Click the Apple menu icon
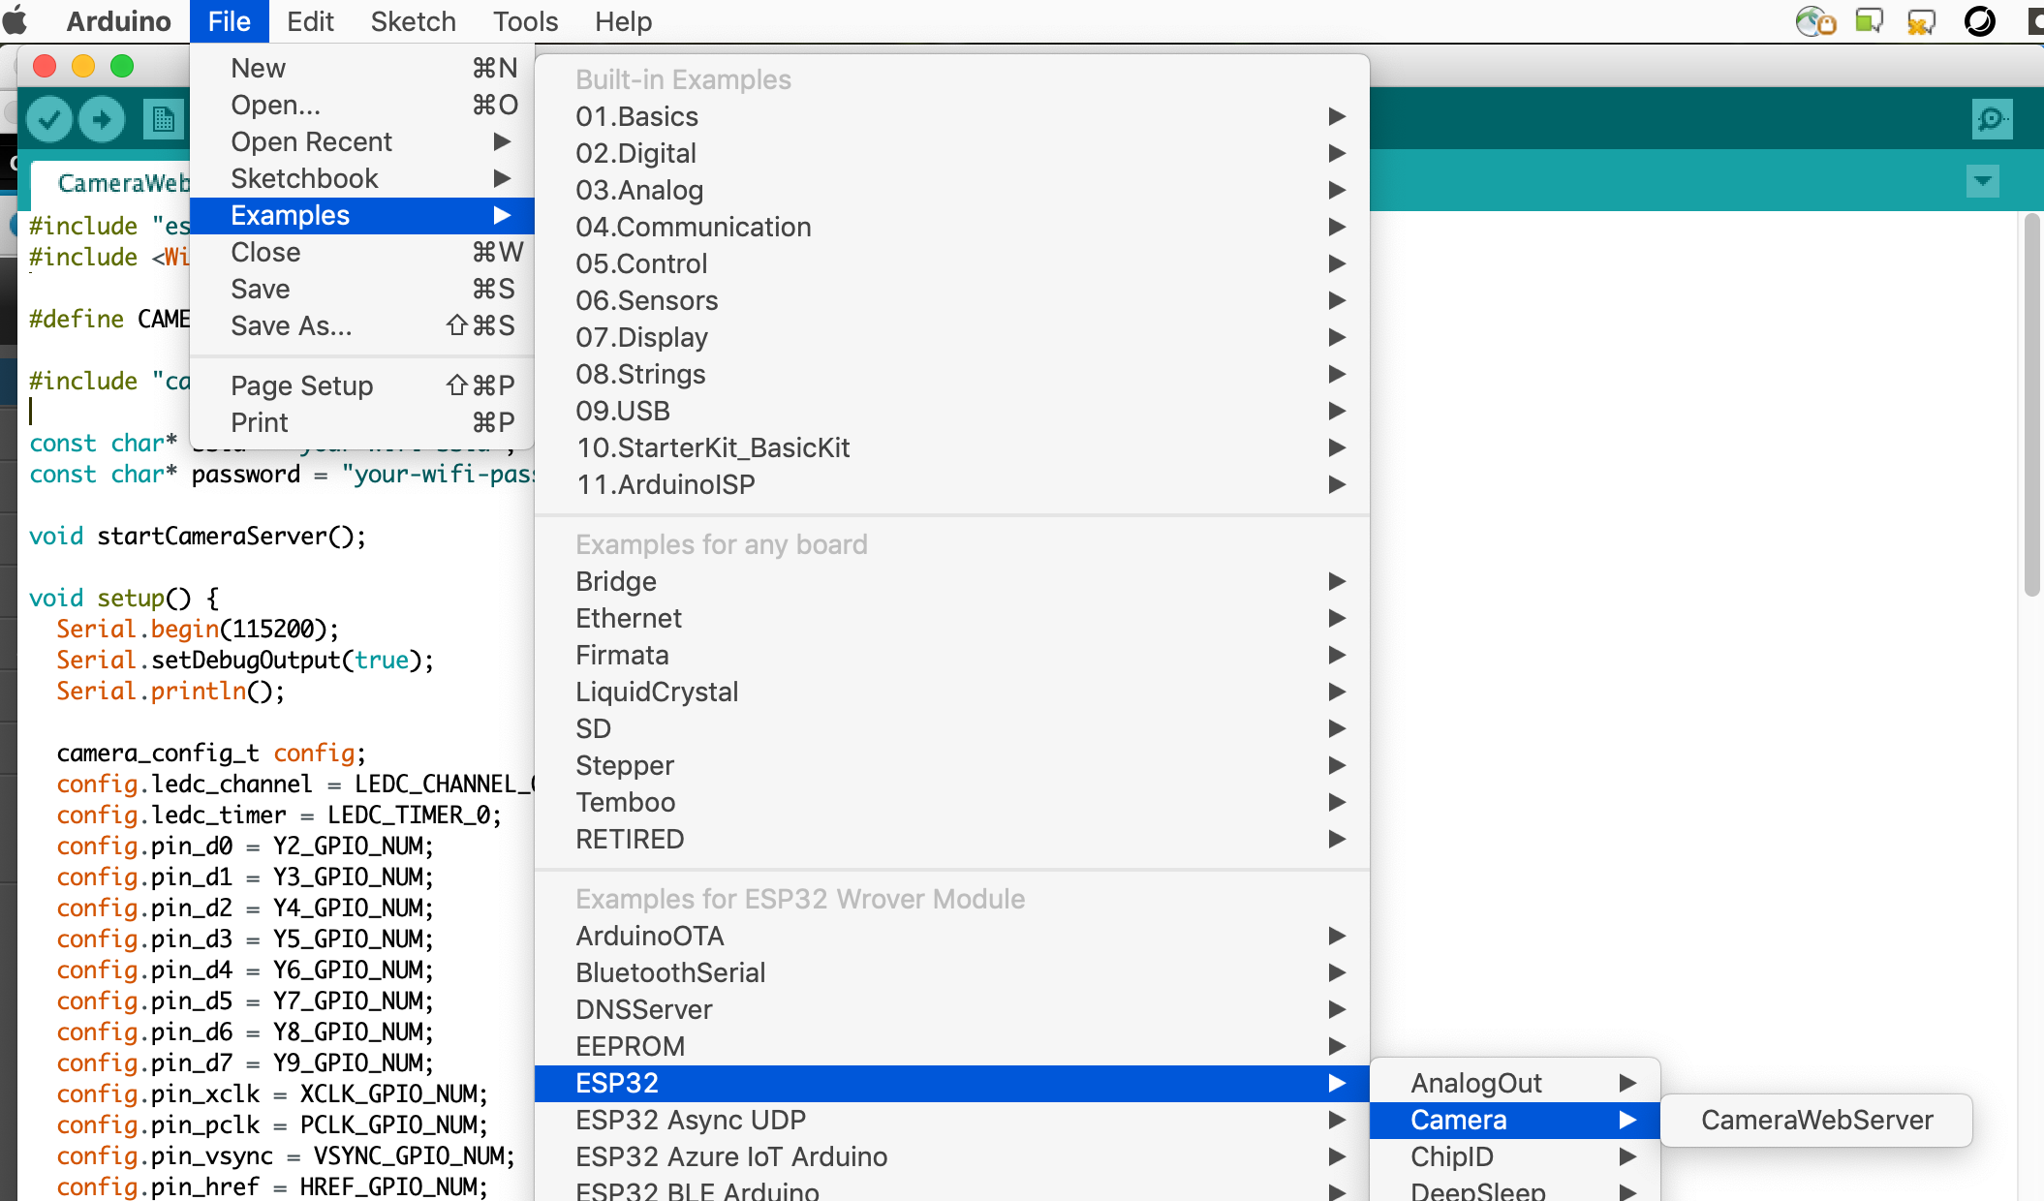Viewport: 2044px width, 1201px height. pos(16,20)
